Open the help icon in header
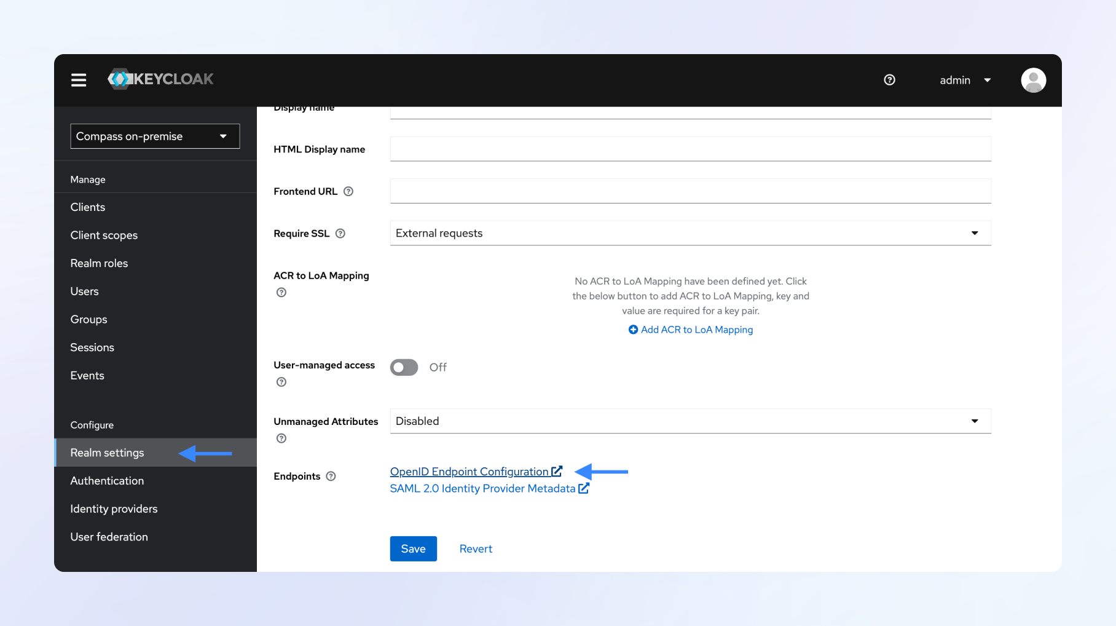 [x=889, y=80]
